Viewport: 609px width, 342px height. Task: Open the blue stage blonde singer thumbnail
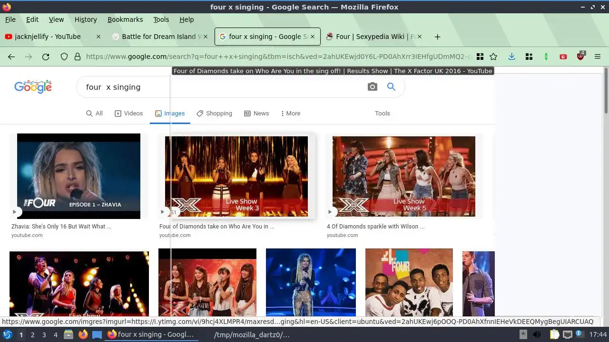click(311, 283)
